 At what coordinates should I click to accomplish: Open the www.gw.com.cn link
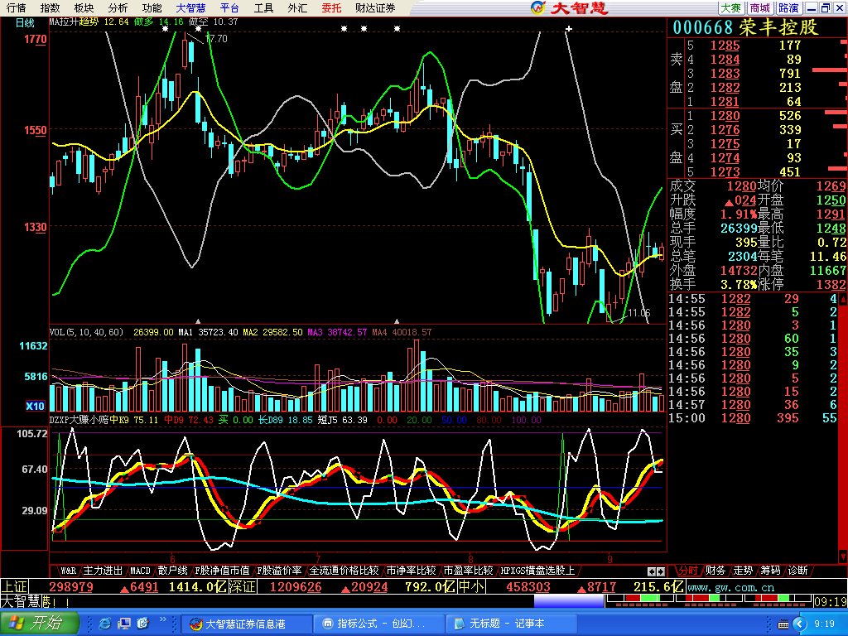click(x=730, y=588)
